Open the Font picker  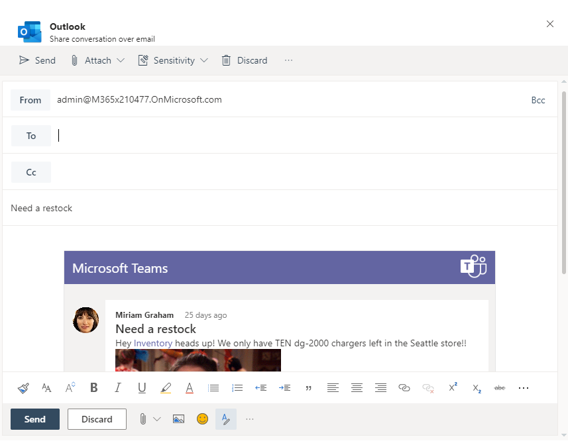click(x=46, y=388)
